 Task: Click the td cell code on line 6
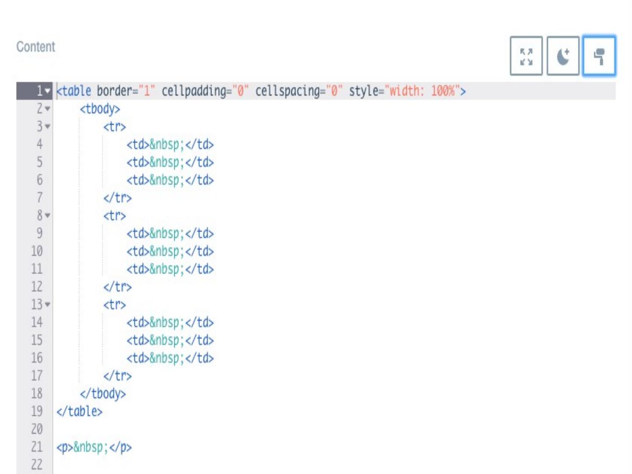tap(170, 180)
